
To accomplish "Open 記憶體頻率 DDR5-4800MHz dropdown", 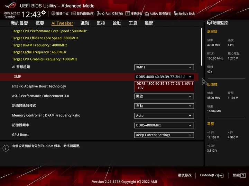I will pos(164,125).
